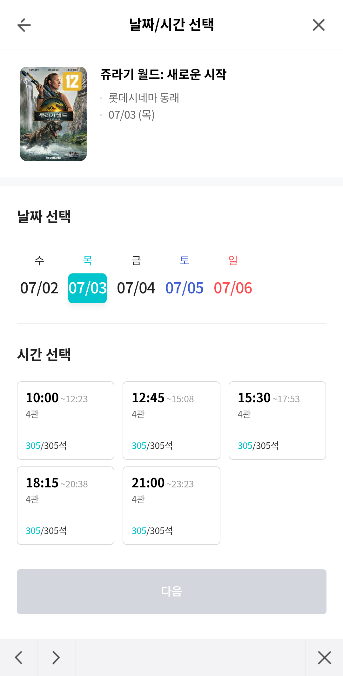The width and height of the screenshot is (343, 676).
Task: Select the 21:00 showtime
Action: [x=171, y=505]
